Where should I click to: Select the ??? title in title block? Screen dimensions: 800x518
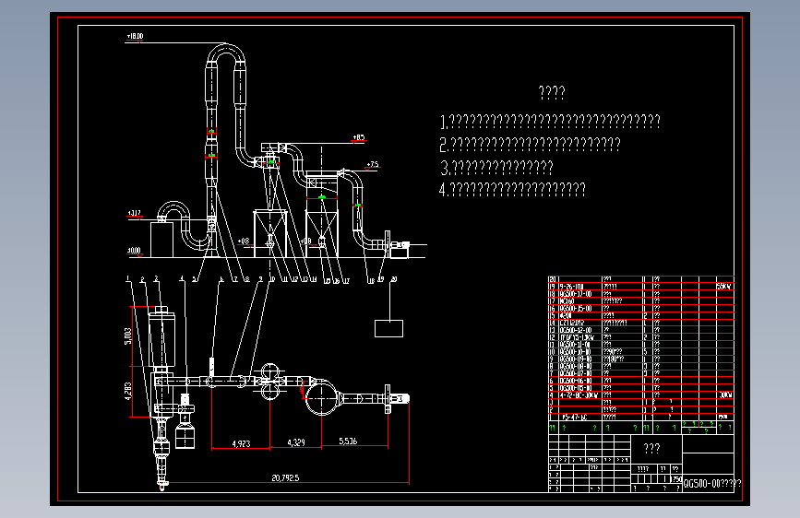coord(652,448)
